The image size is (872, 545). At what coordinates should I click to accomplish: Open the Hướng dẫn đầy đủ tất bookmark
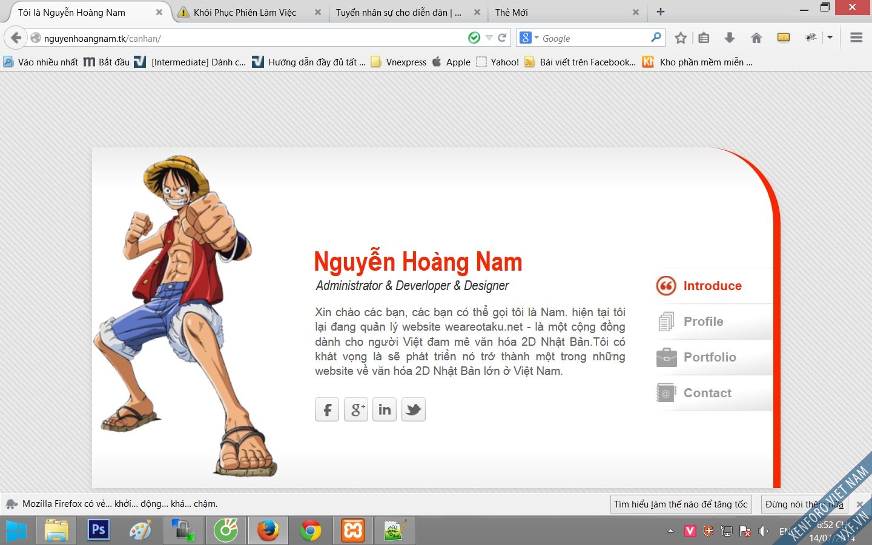coord(309,62)
